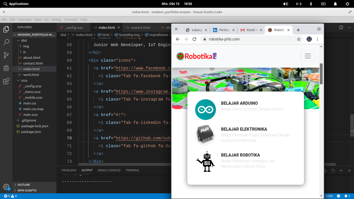Open the BELAJAR ELEKTRONIKA link
Image resolution: width=354 pixels, height=199 pixels.
(x=244, y=129)
